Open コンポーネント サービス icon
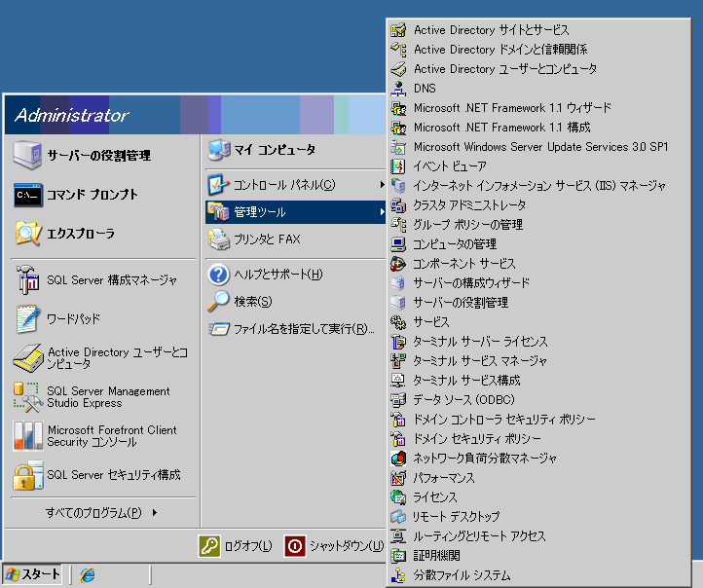Image resolution: width=703 pixels, height=588 pixels. tap(398, 264)
